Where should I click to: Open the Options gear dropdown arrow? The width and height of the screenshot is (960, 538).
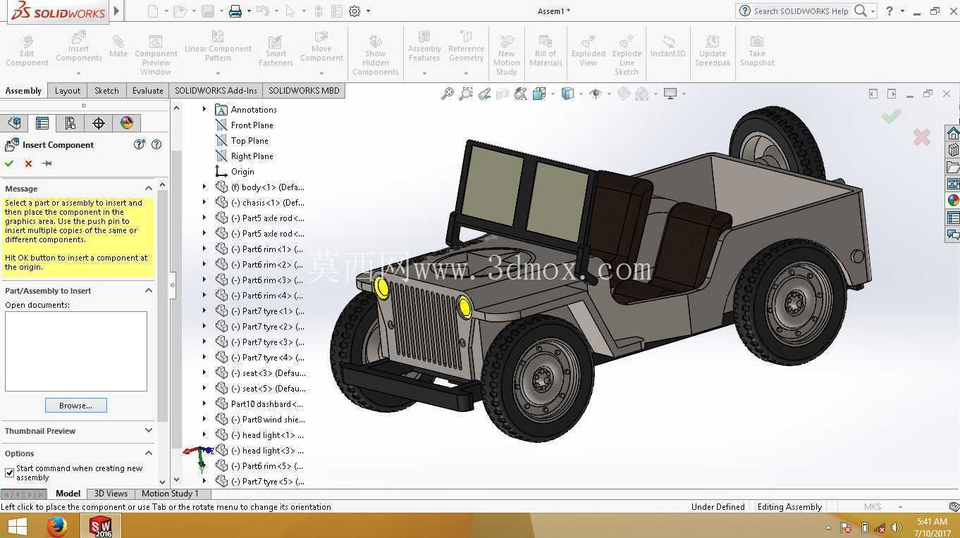tap(368, 11)
